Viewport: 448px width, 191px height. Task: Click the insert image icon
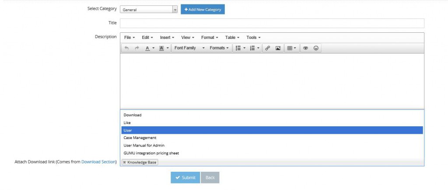278,48
